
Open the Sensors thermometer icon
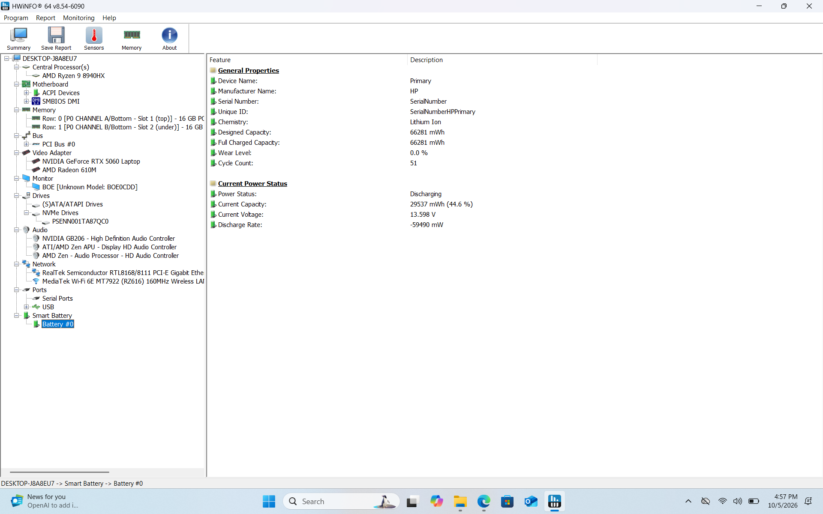pyautogui.click(x=94, y=39)
